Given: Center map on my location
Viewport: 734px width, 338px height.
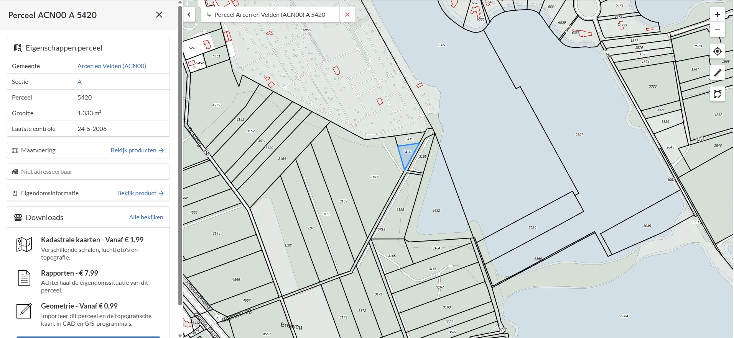Looking at the screenshot, I should [x=717, y=51].
